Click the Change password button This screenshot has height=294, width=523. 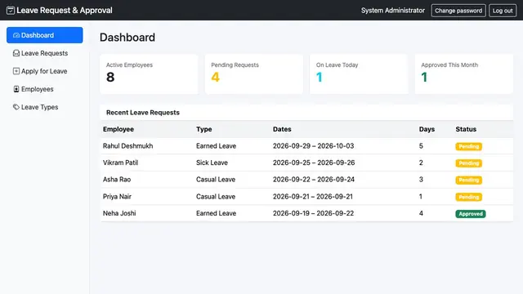[458, 11]
